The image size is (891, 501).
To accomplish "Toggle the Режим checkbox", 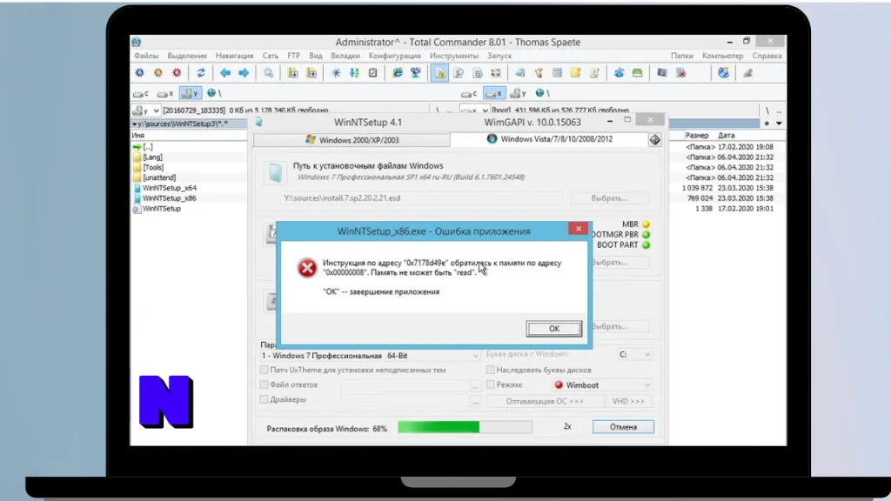I will point(491,384).
